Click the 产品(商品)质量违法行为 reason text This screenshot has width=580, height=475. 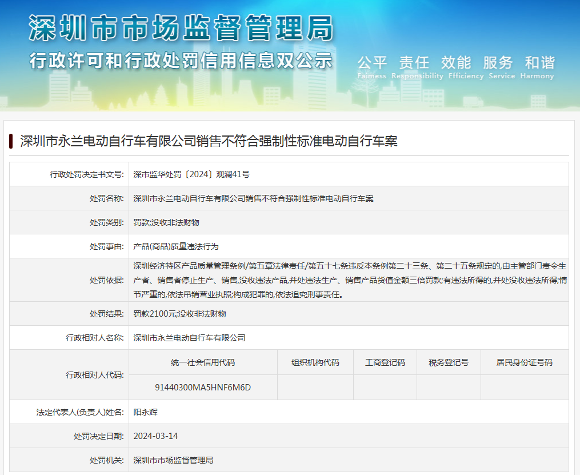176,246
